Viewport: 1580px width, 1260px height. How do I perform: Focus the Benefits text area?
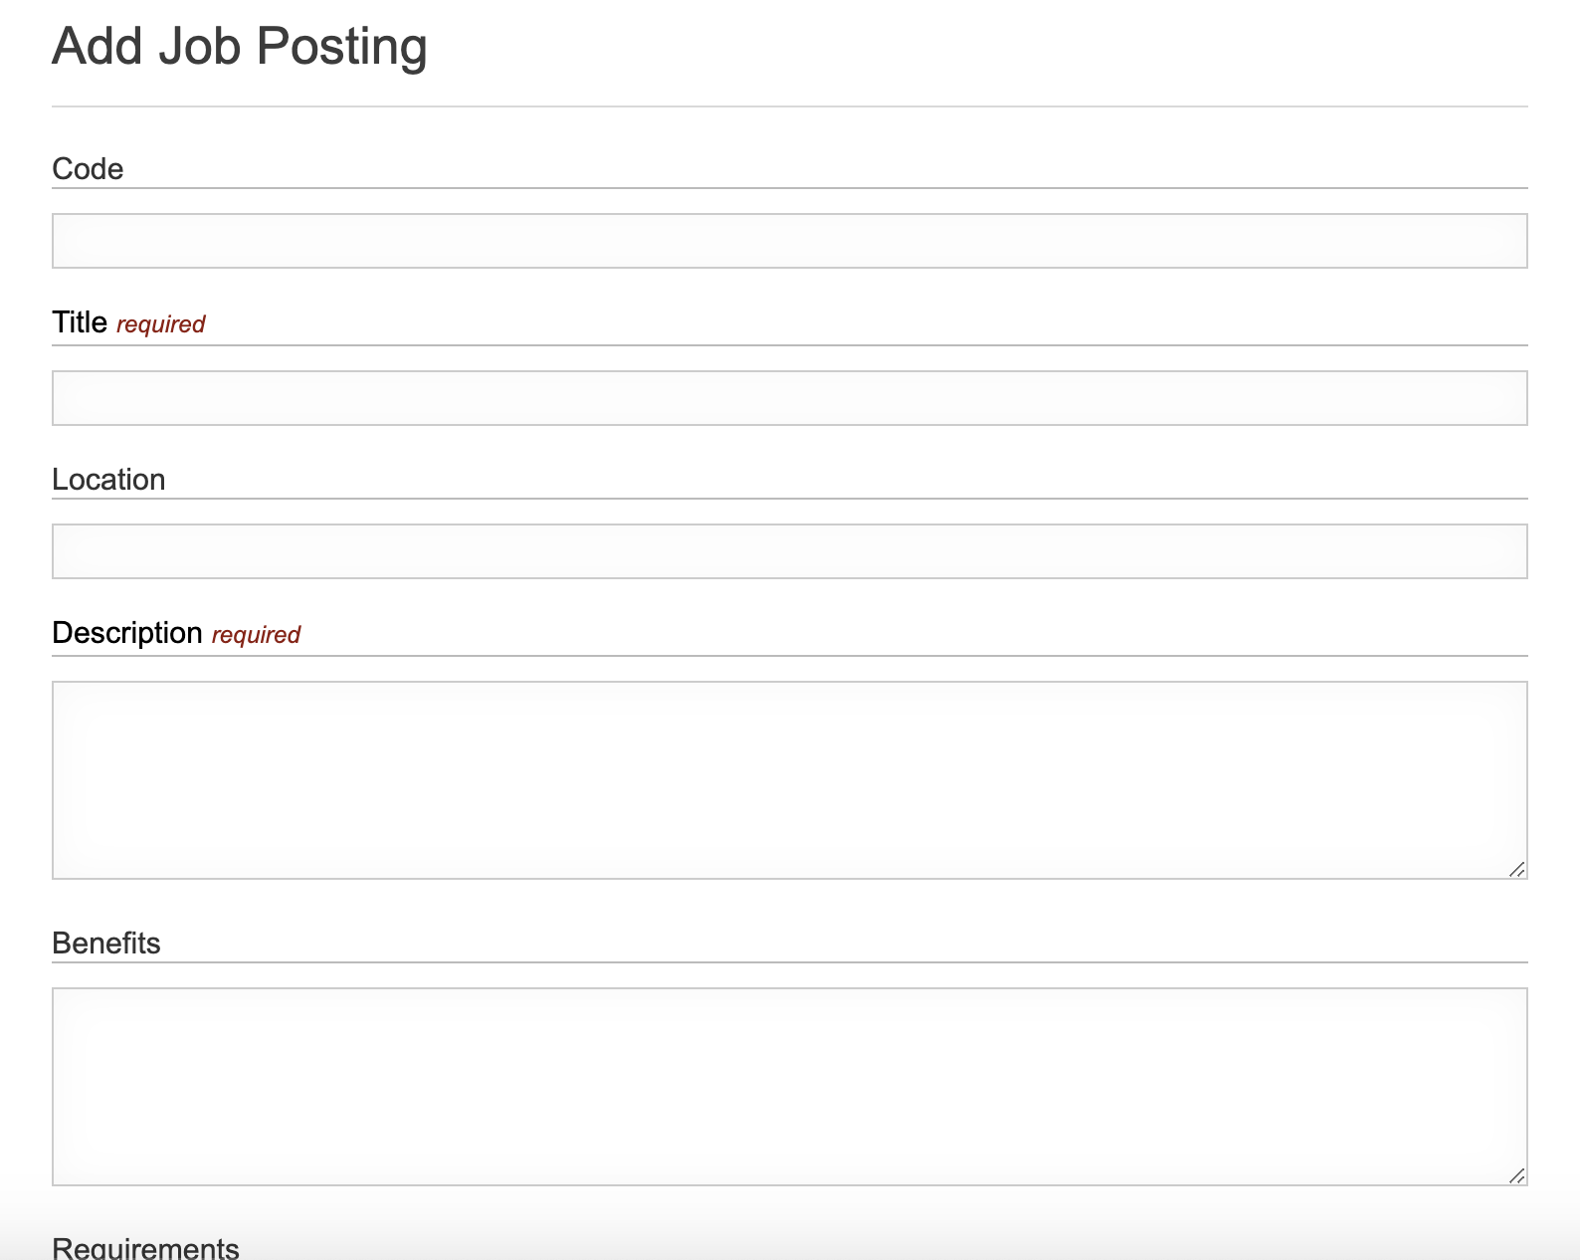click(789, 1087)
